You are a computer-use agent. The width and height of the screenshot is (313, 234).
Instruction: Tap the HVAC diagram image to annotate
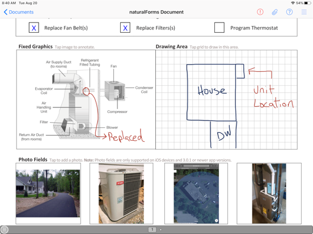pyautogui.click(x=86, y=99)
